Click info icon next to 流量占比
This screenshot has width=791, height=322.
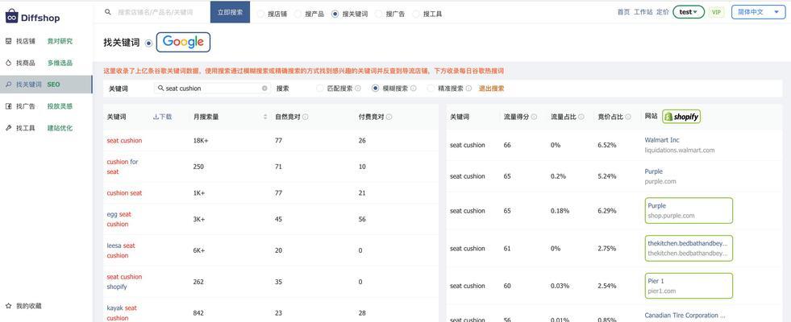(x=581, y=117)
